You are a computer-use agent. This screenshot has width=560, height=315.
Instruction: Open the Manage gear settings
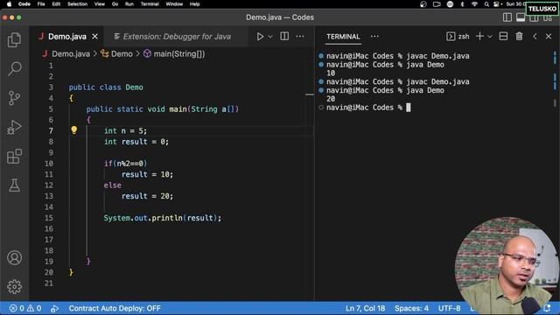pyautogui.click(x=14, y=286)
